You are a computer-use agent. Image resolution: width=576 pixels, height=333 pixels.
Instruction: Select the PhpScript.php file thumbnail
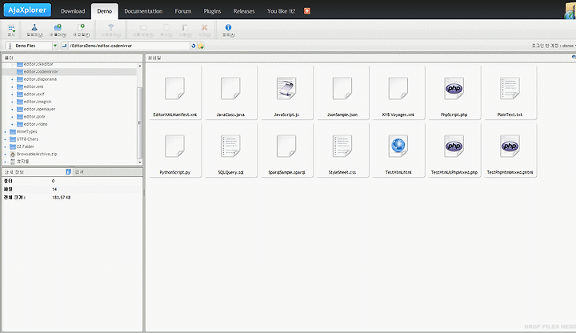454,93
